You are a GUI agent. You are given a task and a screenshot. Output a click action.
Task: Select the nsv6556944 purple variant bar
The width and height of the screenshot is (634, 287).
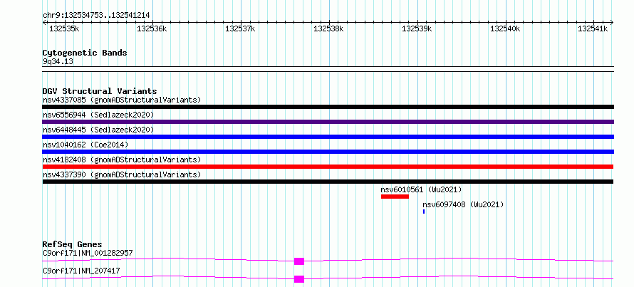click(328, 122)
